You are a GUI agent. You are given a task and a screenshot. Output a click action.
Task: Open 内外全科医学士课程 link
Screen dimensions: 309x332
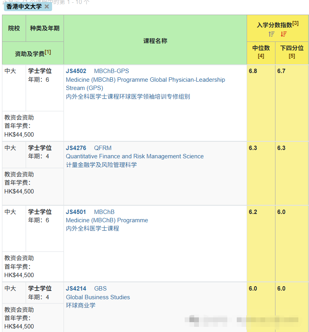pos(92,229)
